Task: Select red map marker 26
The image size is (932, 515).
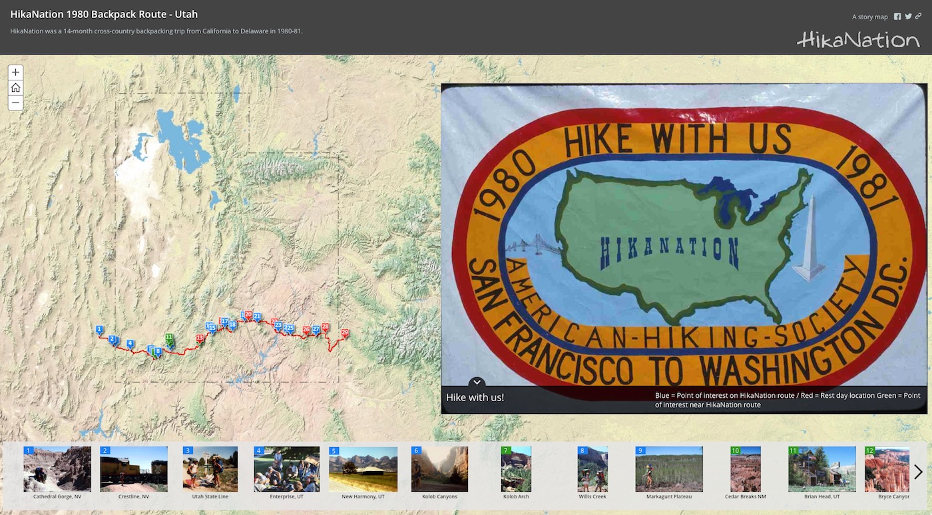Action: click(306, 330)
